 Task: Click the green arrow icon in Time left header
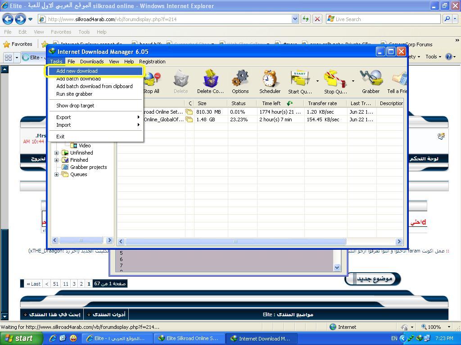pyautogui.click(x=289, y=103)
